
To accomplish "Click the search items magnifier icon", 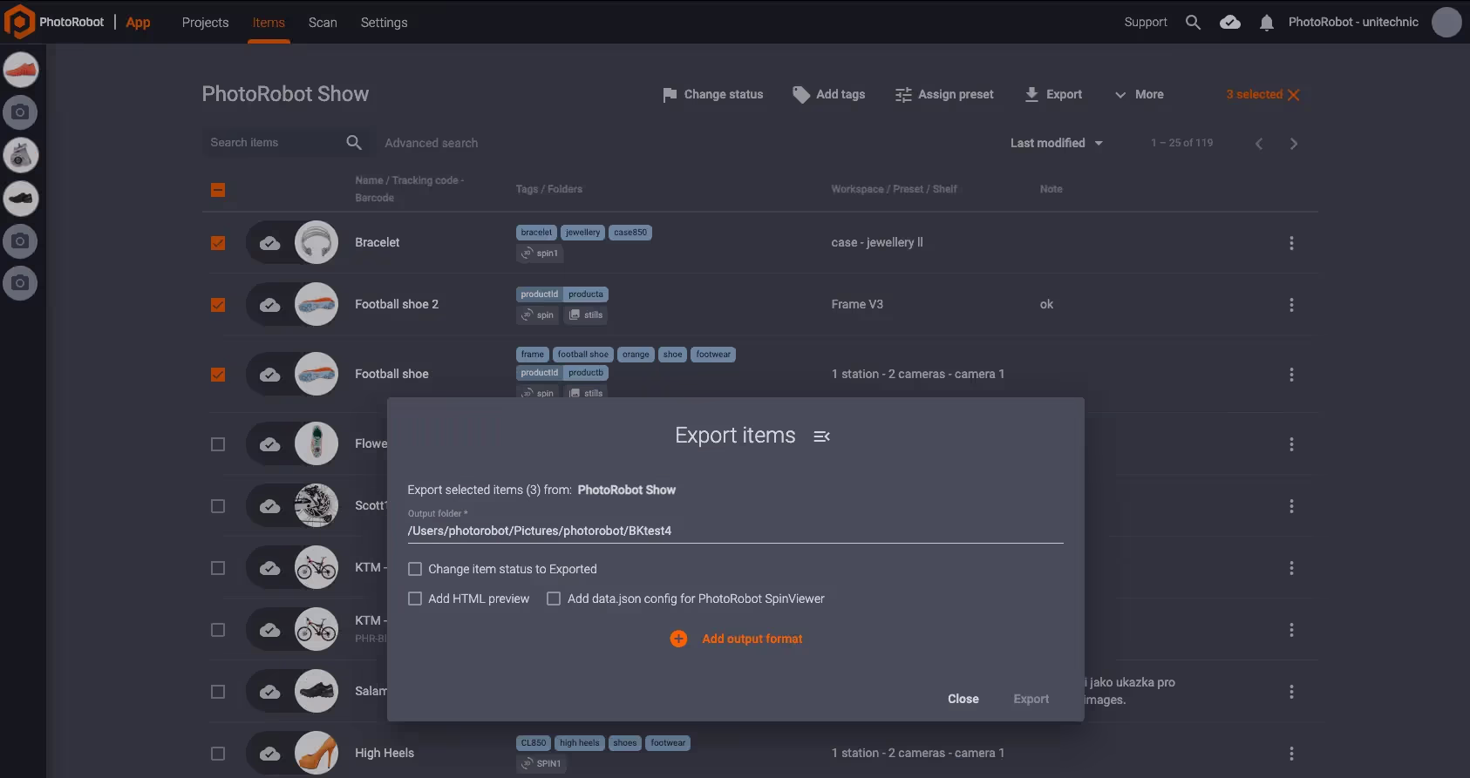I will coord(354,142).
